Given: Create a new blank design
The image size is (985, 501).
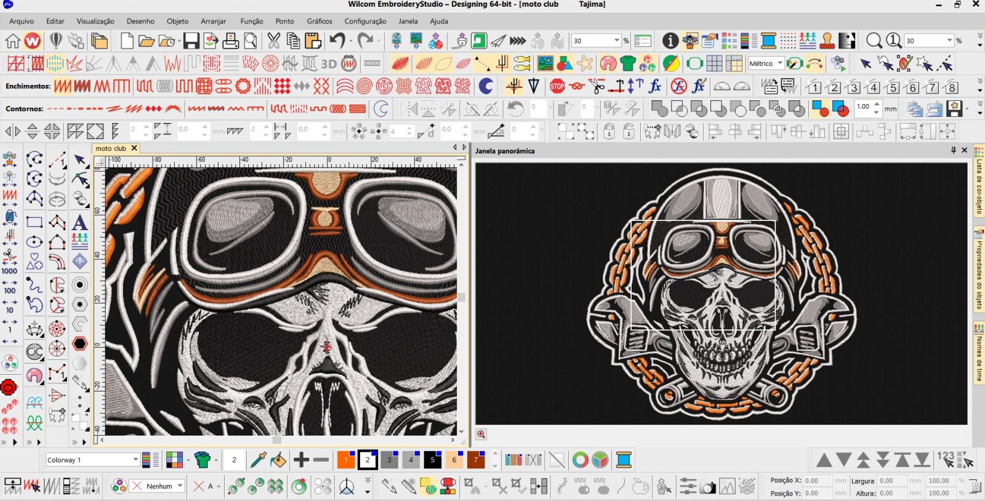Looking at the screenshot, I should [x=127, y=41].
